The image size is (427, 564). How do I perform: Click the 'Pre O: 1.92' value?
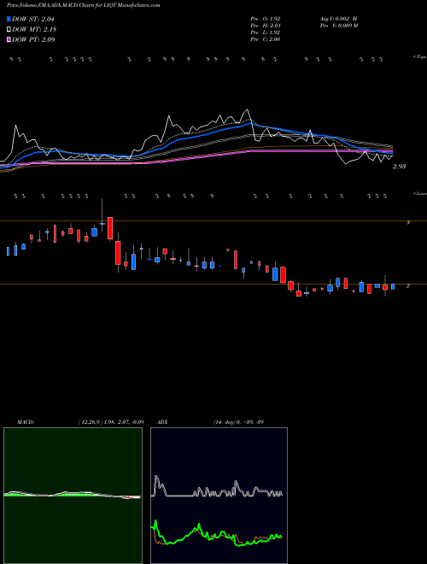266,18
